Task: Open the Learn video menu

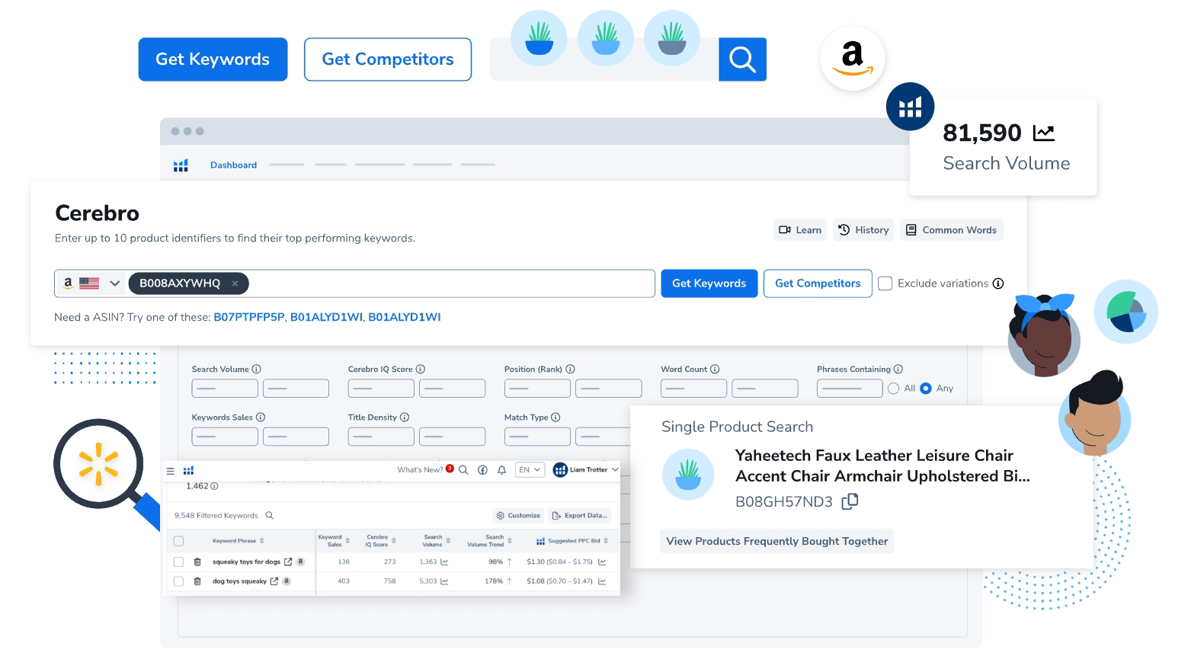Action: coord(800,230)
